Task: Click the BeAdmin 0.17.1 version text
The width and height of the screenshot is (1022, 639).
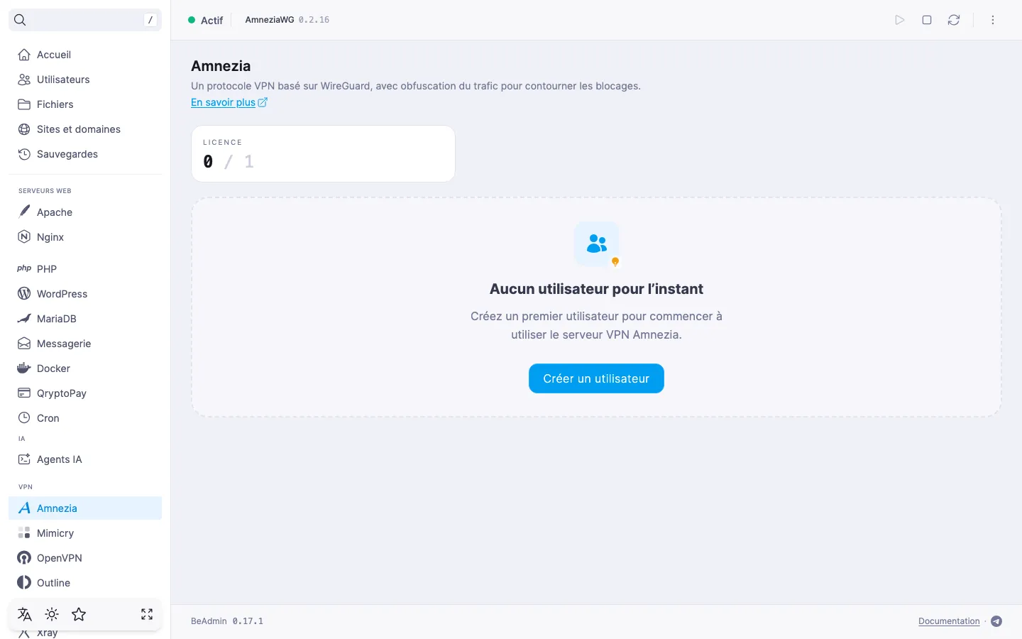Action: [x=227, y=621]
